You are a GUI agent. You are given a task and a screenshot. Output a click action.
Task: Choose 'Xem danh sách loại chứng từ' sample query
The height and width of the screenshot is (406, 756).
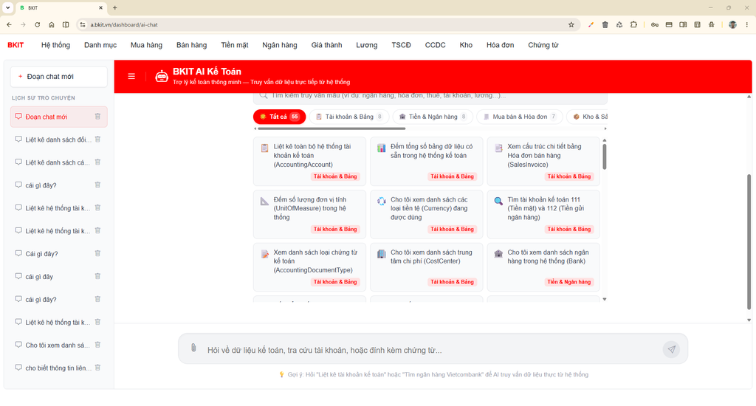click(x=309, y=266)
